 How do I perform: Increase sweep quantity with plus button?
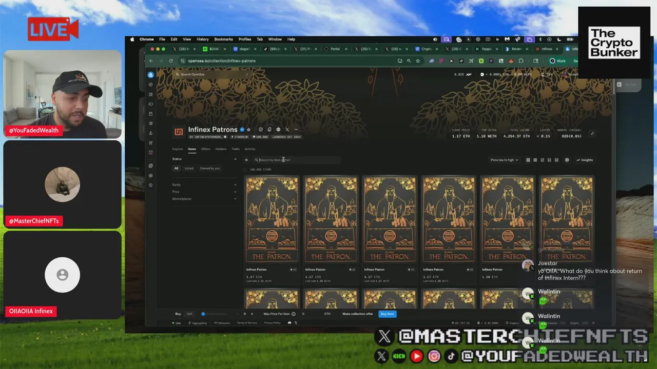252,314
